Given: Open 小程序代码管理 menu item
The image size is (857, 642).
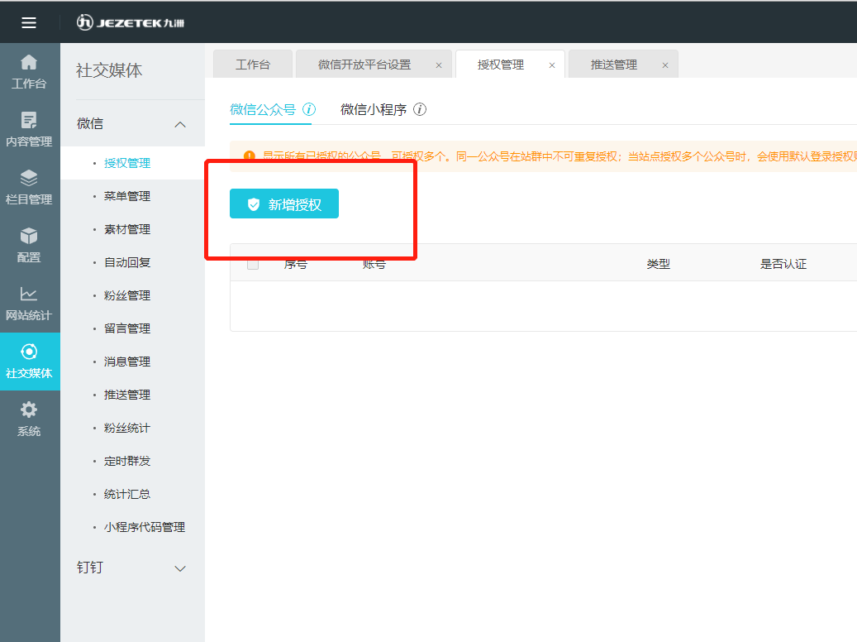Looking at the screenshot, I should pyautogui.click(x=145, y=527).
